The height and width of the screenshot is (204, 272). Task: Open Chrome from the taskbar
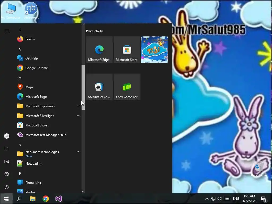tap(46, 199)
